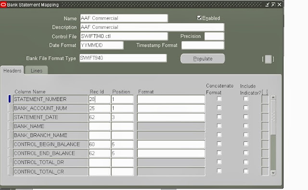Select the CONTROL_BEGIN_BALANCE column name cell
This screenshot has height=190, width=308.
50,144
